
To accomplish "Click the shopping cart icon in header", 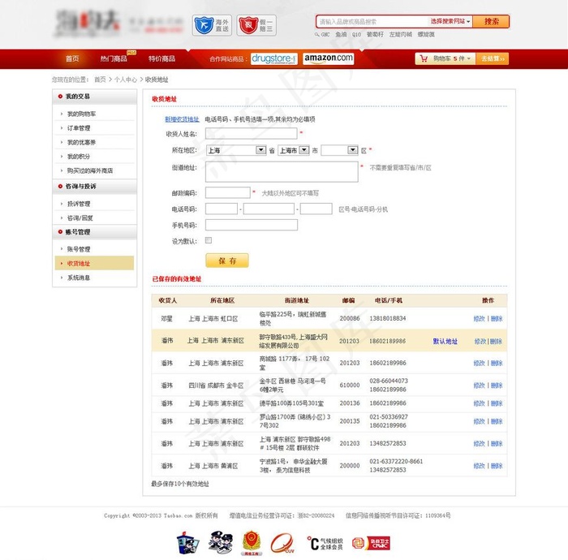I will [x=424, y=58].
